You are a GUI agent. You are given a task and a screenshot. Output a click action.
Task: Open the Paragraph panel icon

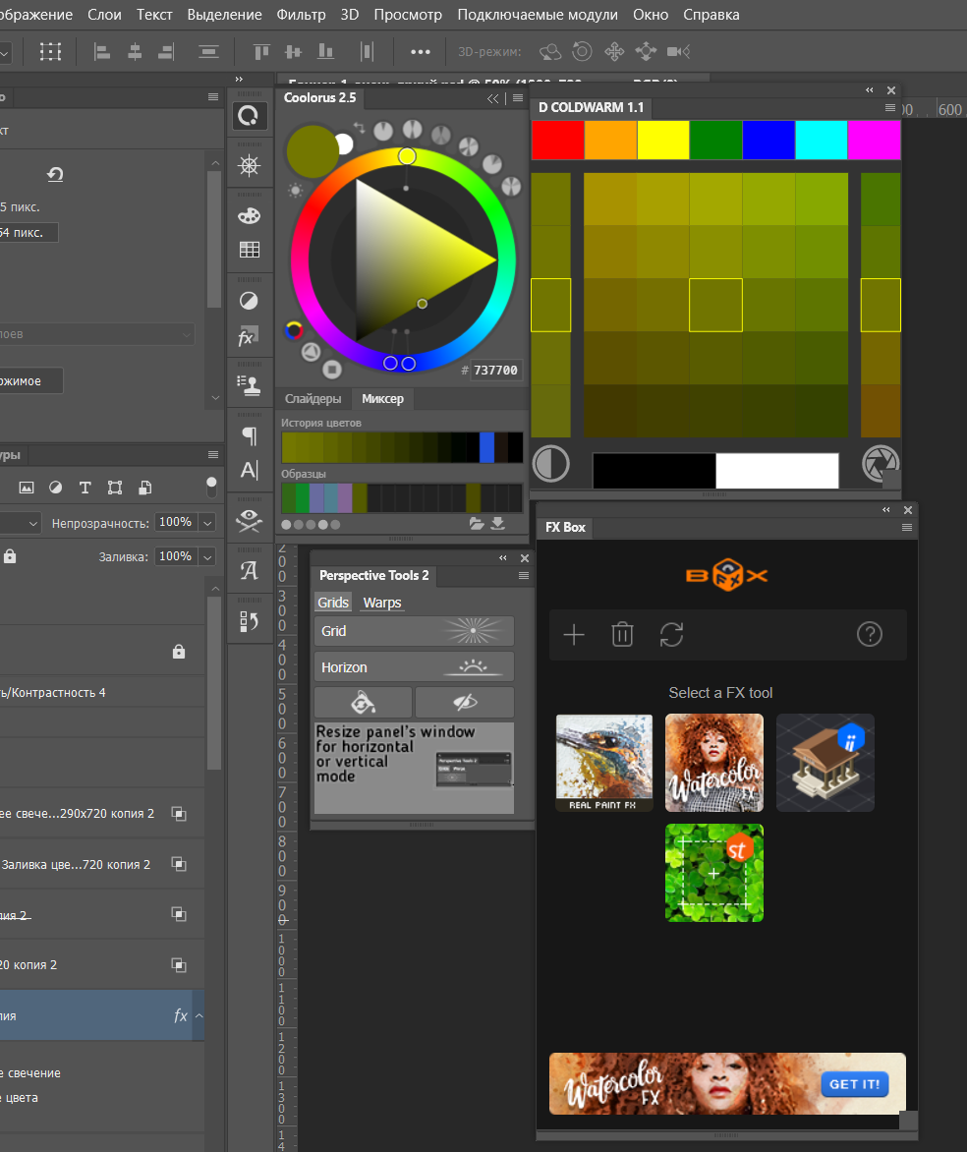(x=250, y=435)
